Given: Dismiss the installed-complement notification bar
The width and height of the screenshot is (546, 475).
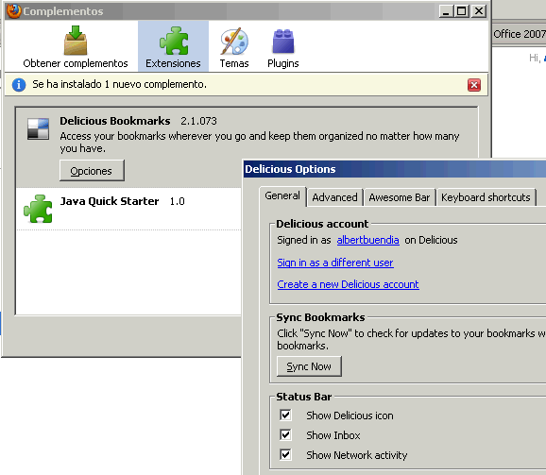Looking at the screenshot, I should pyautogui.click(x=474, y=85).
